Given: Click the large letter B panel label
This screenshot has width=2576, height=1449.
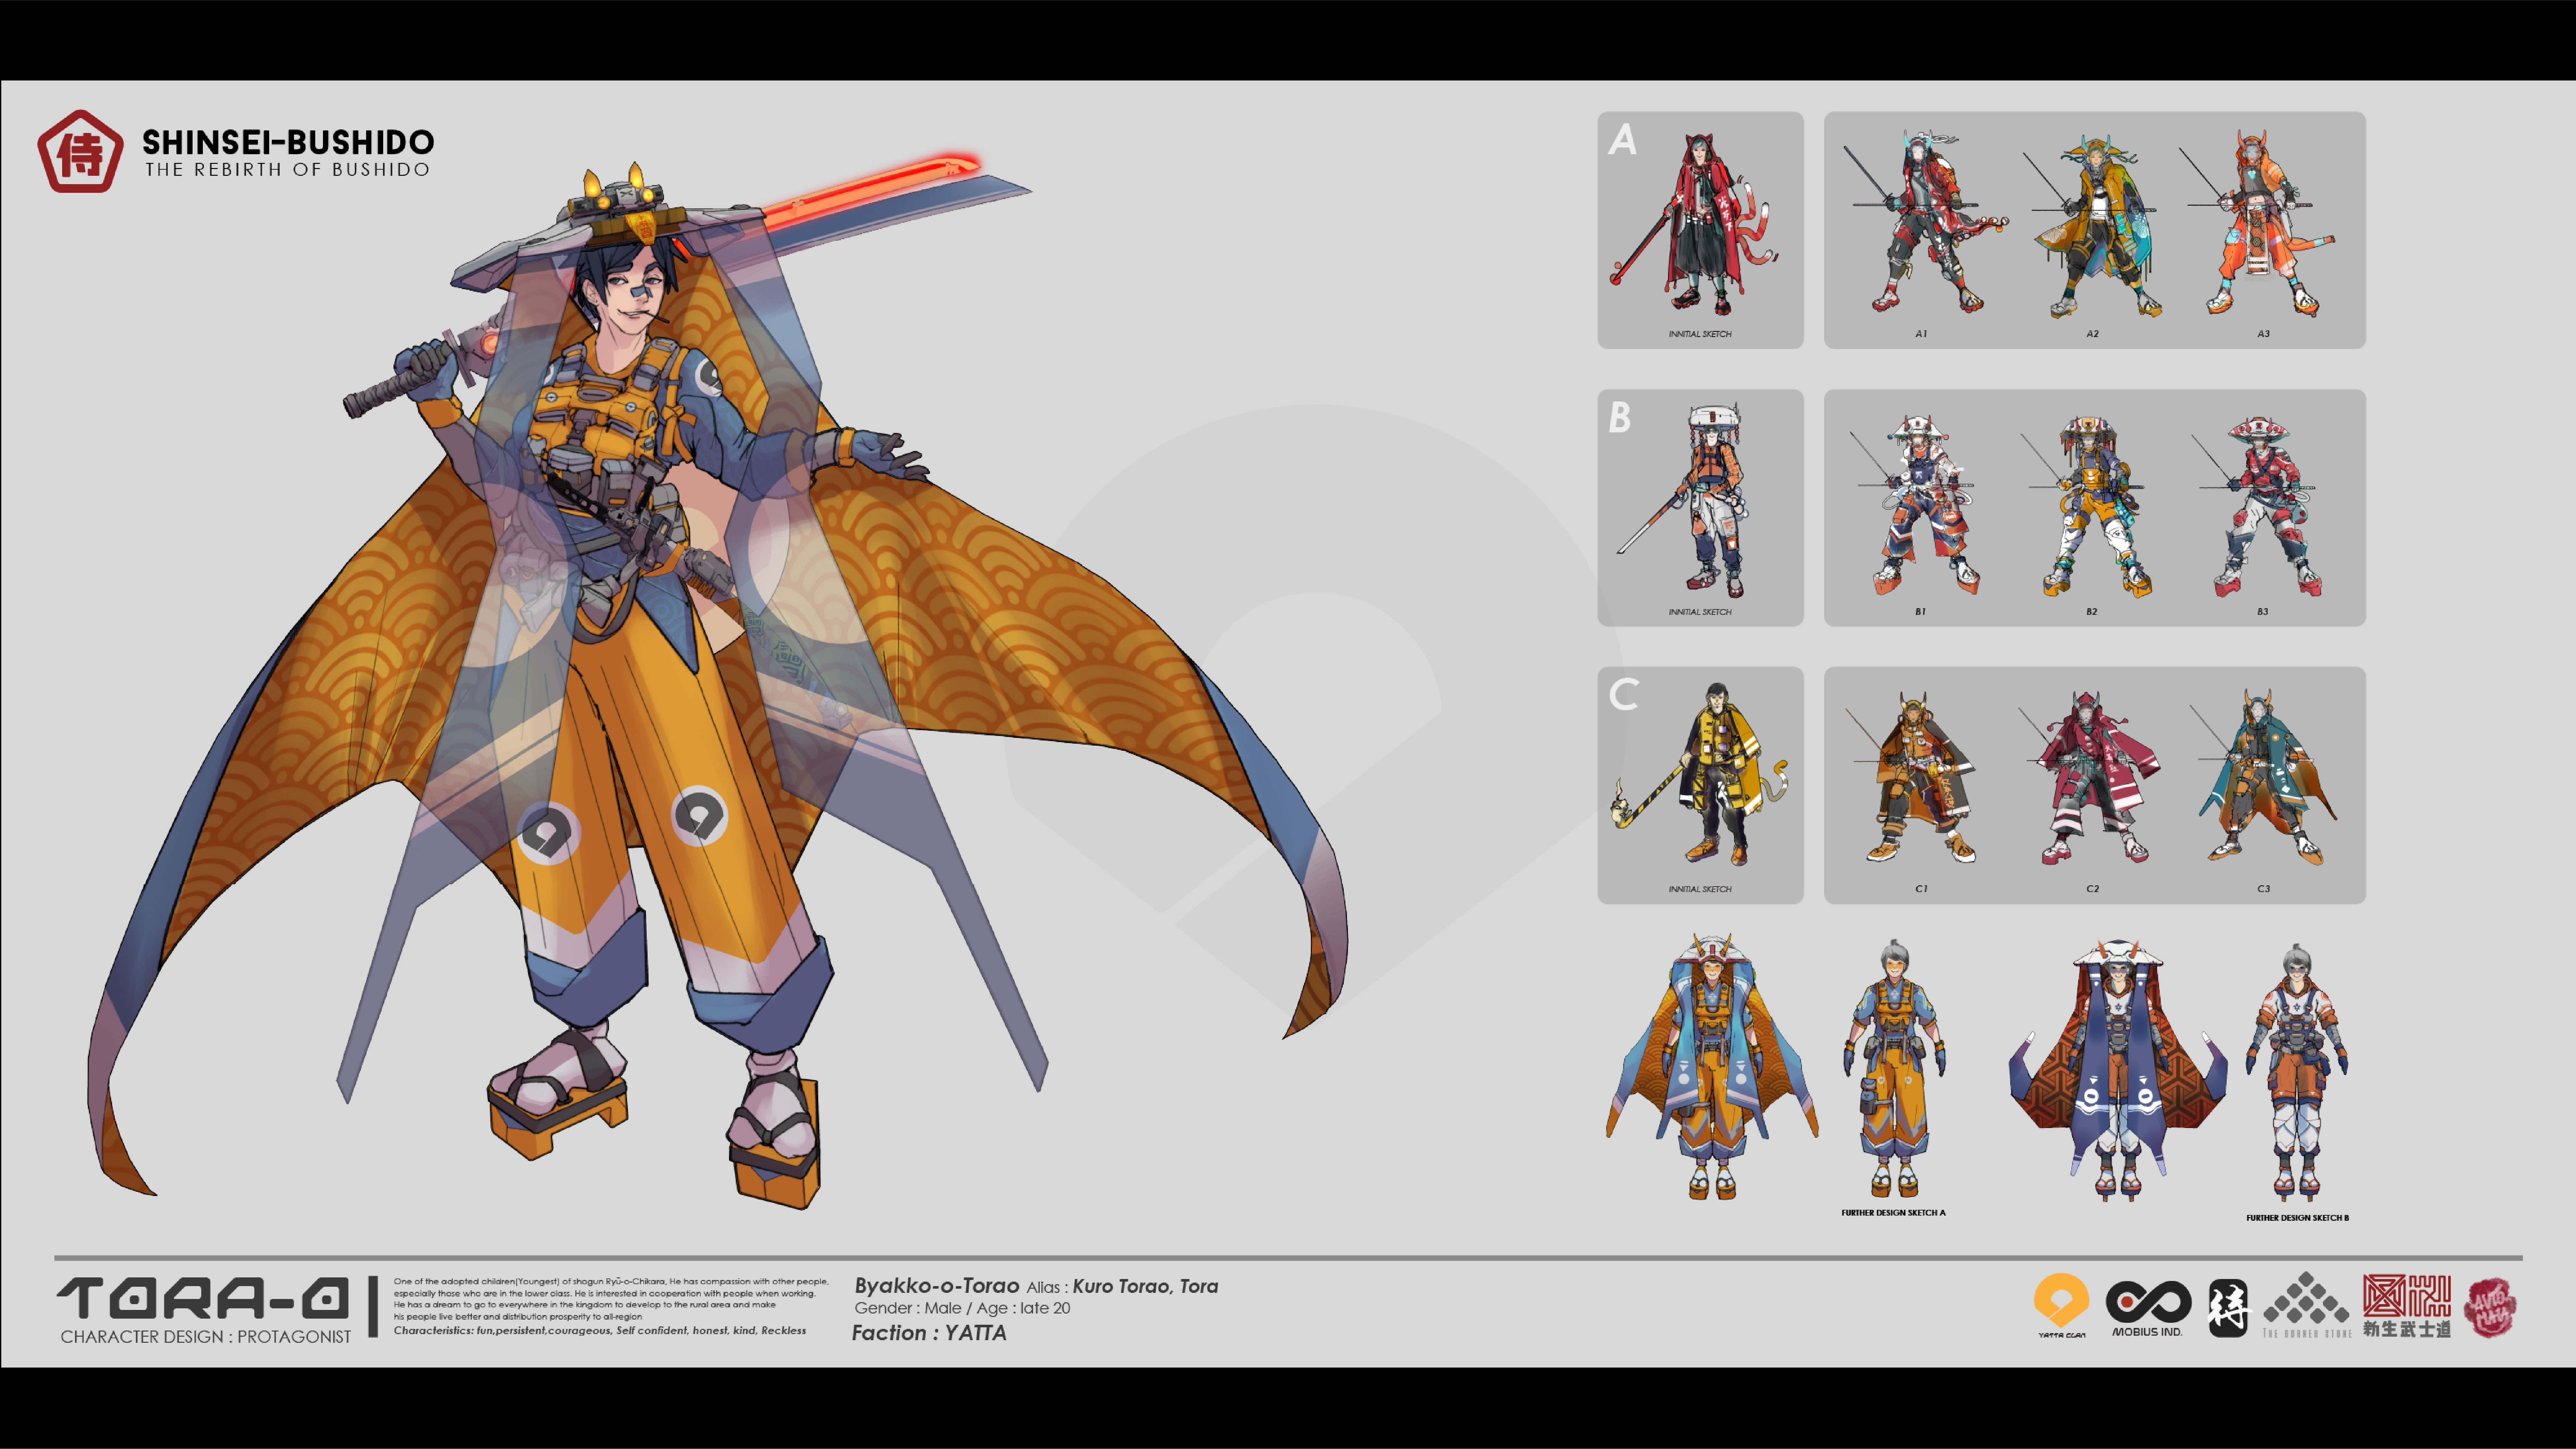Looking at the screenshot, I should [1620, 417].
